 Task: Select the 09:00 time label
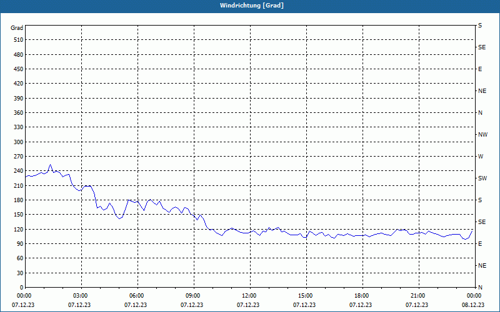pyautogui.click(x=192, y=296)
